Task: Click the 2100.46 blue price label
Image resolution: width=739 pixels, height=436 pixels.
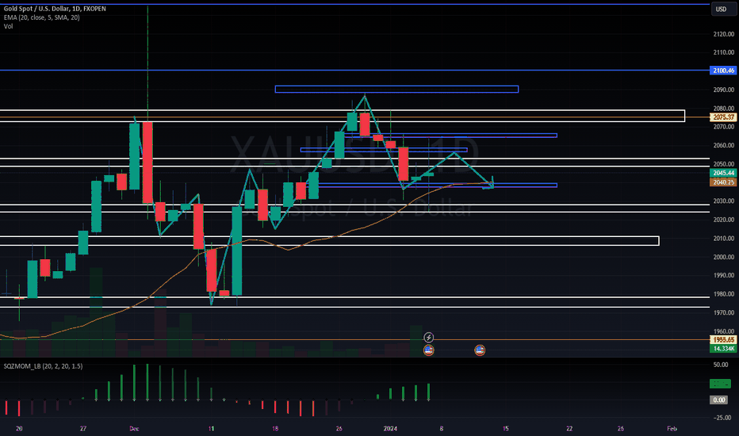Action: click(723, 71)
